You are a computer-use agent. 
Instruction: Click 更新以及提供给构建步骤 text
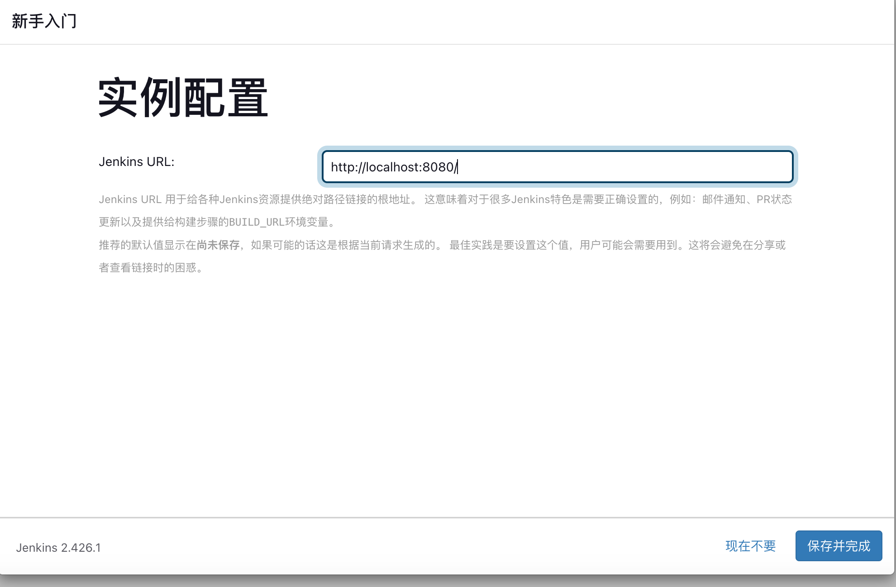pyautogui.click(x=158, y=222)
